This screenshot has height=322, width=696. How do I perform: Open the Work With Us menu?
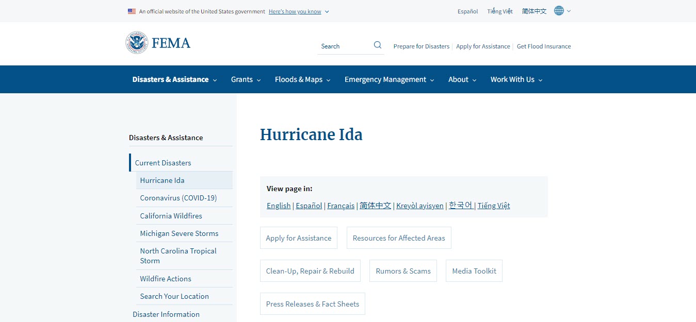pyautogui.click(x=512, y=79)
